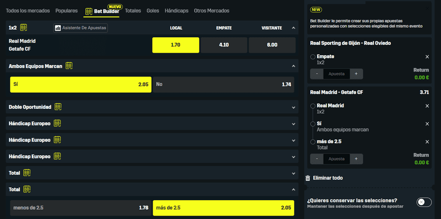
Task: Click Eliminar todo to clear betslip
Action: pyautogui.click(x=328, y=178)
